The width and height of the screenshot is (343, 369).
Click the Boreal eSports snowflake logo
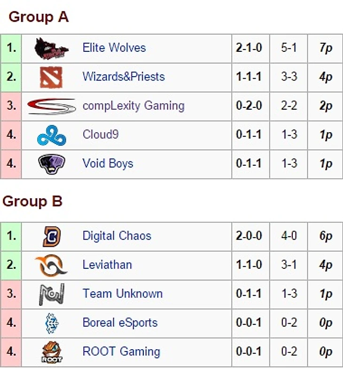tap(51, 323)
